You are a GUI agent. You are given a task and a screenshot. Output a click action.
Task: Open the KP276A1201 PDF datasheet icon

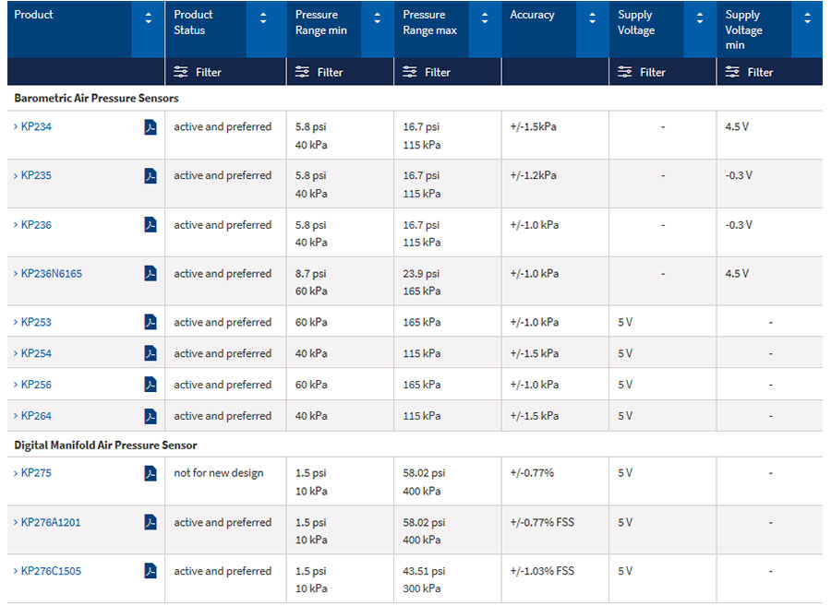[x=151, y=522]
